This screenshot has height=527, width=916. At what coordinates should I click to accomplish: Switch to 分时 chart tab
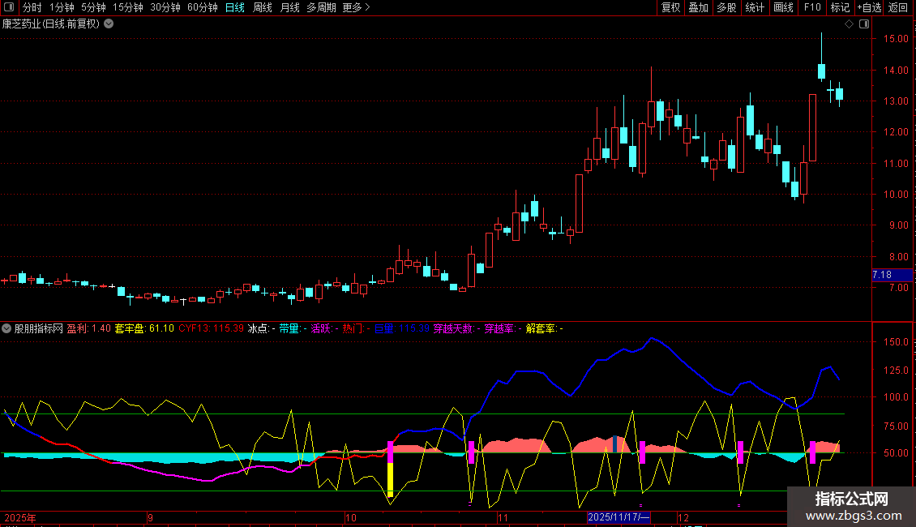click(x=32, y=7)
